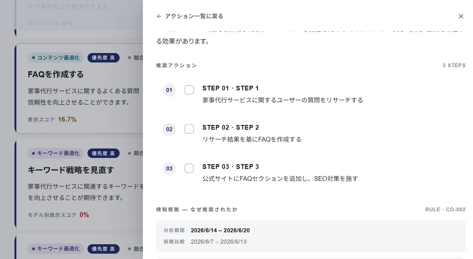The width and height of the screenshot is (473, 259).
Task: Check the STEP 02 checkbox
Action: click(189, 129)
